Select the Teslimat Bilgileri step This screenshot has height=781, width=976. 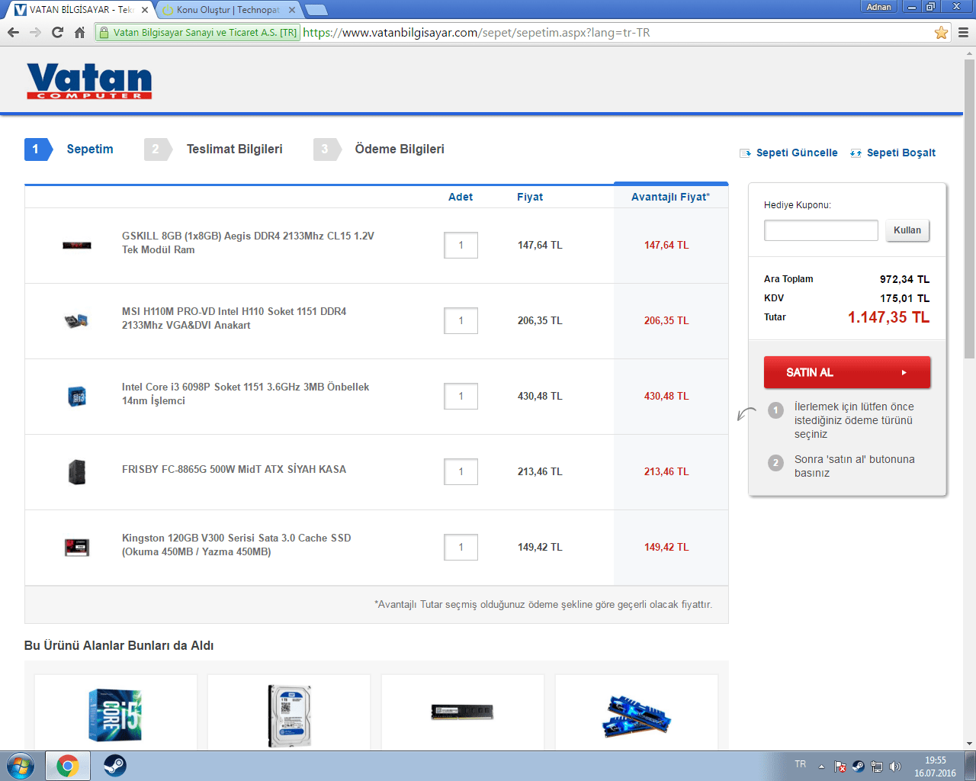213,149
